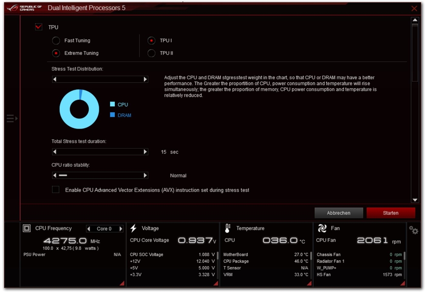Click main panel scrollbar down arrow

pos(415,200)
